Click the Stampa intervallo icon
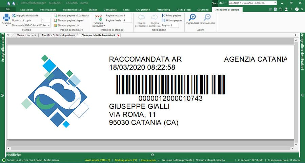Screen dimensions: 305x163 point(99,18)
